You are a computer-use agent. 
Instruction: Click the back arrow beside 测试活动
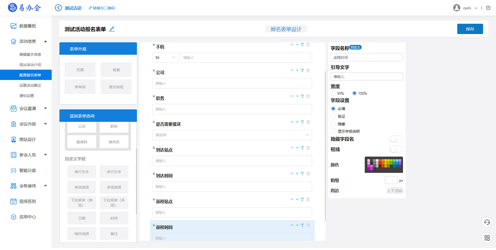pyautogui.click(x=58, y=8)
